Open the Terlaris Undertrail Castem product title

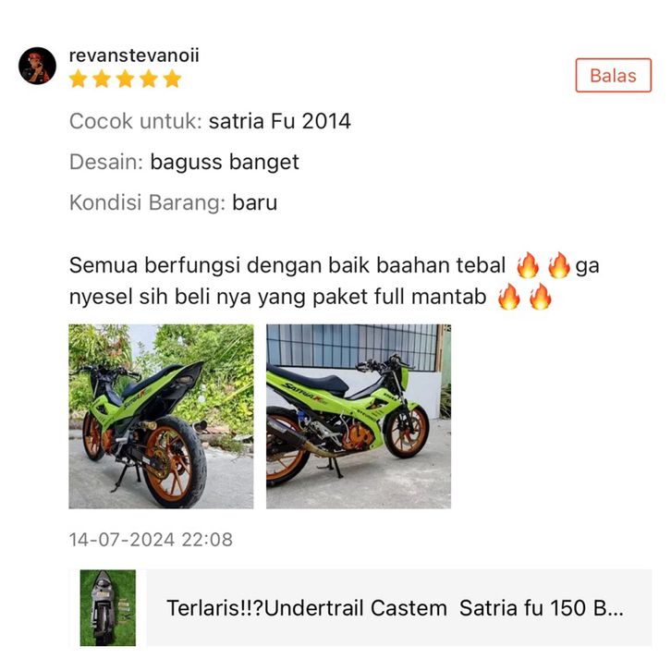click(395, 607)
